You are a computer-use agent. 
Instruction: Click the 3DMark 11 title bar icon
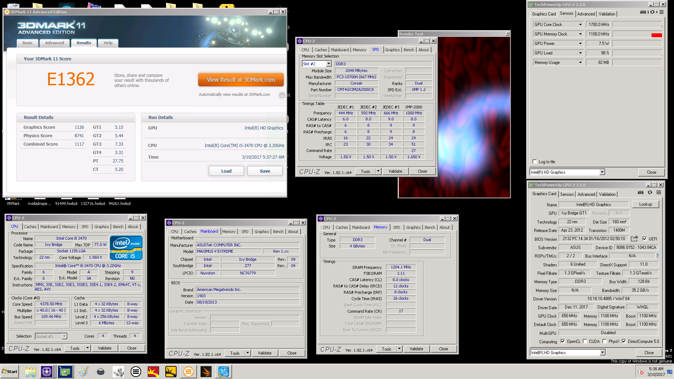coord(7,12)
